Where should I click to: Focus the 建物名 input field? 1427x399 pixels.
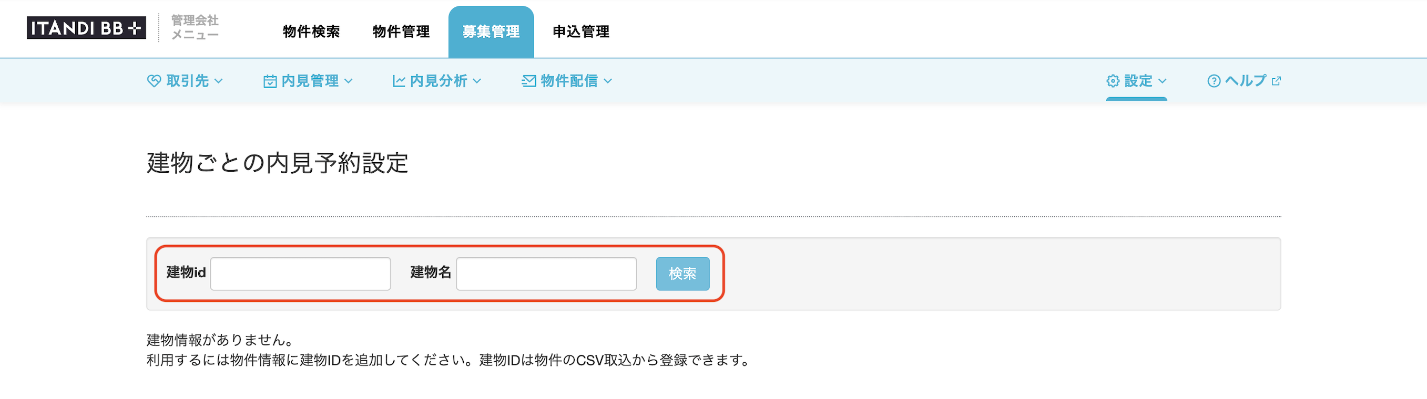coord(546,274)
